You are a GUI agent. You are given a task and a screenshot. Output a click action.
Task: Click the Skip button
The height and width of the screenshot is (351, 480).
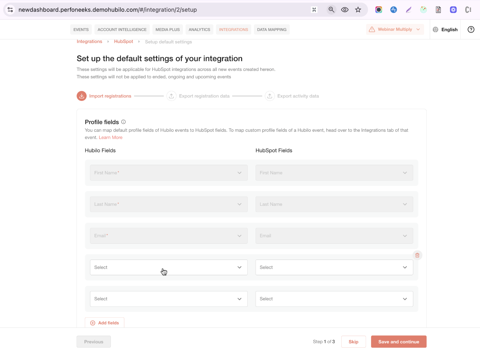[354, 342]
